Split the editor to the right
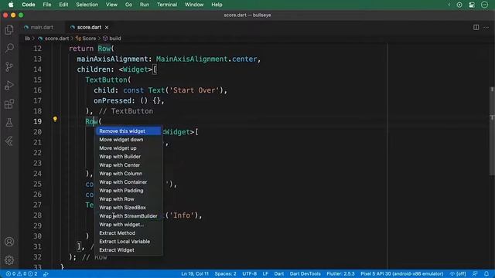 pos(476,28)
